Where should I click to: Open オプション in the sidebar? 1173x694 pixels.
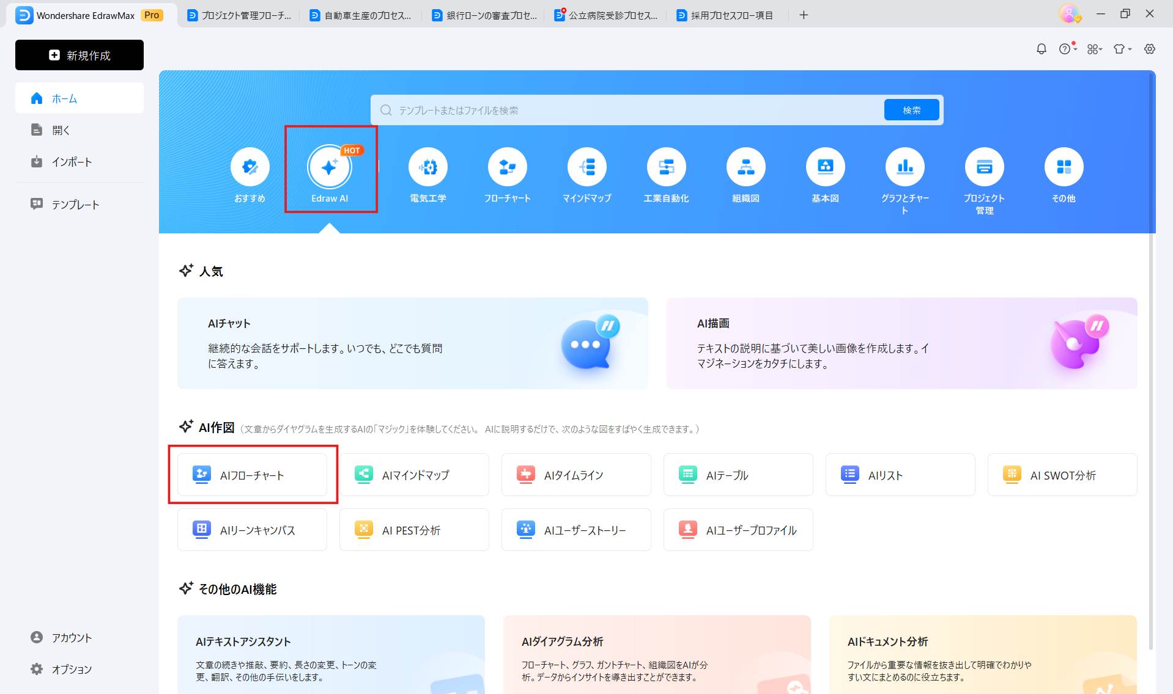tap(80, 670)
